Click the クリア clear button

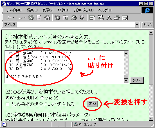[x=137, y=80]
